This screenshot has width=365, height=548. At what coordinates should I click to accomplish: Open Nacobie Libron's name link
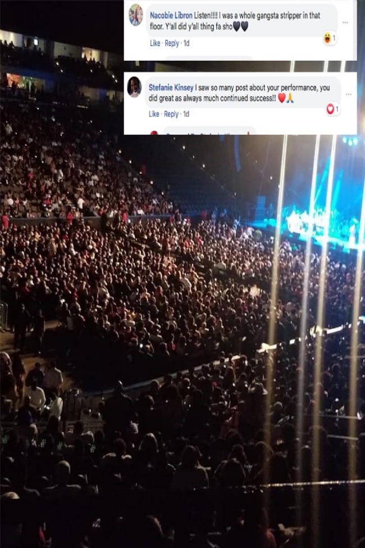pyautogui.click(x=171, y=15)
